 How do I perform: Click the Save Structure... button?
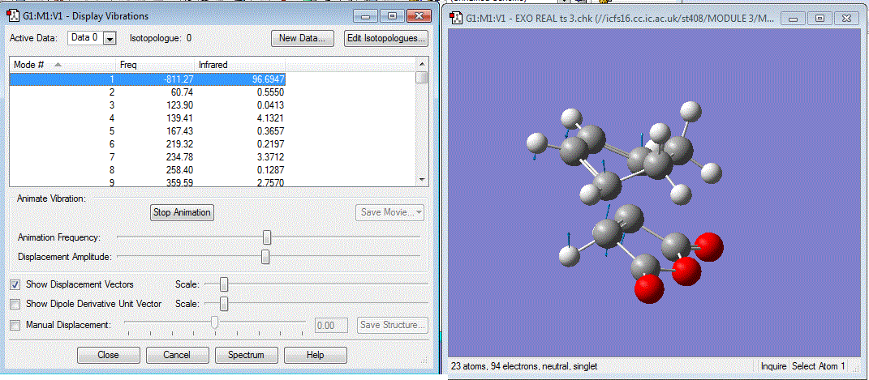click(x=393, y=325)
